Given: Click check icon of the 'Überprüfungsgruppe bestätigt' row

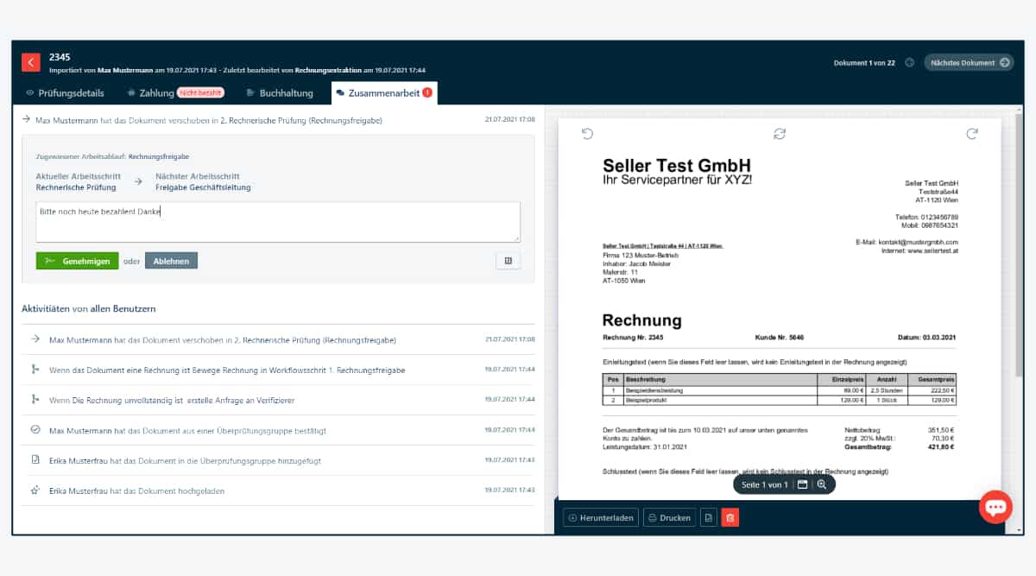Looking at the screenshot, I should tap(35, 429).
